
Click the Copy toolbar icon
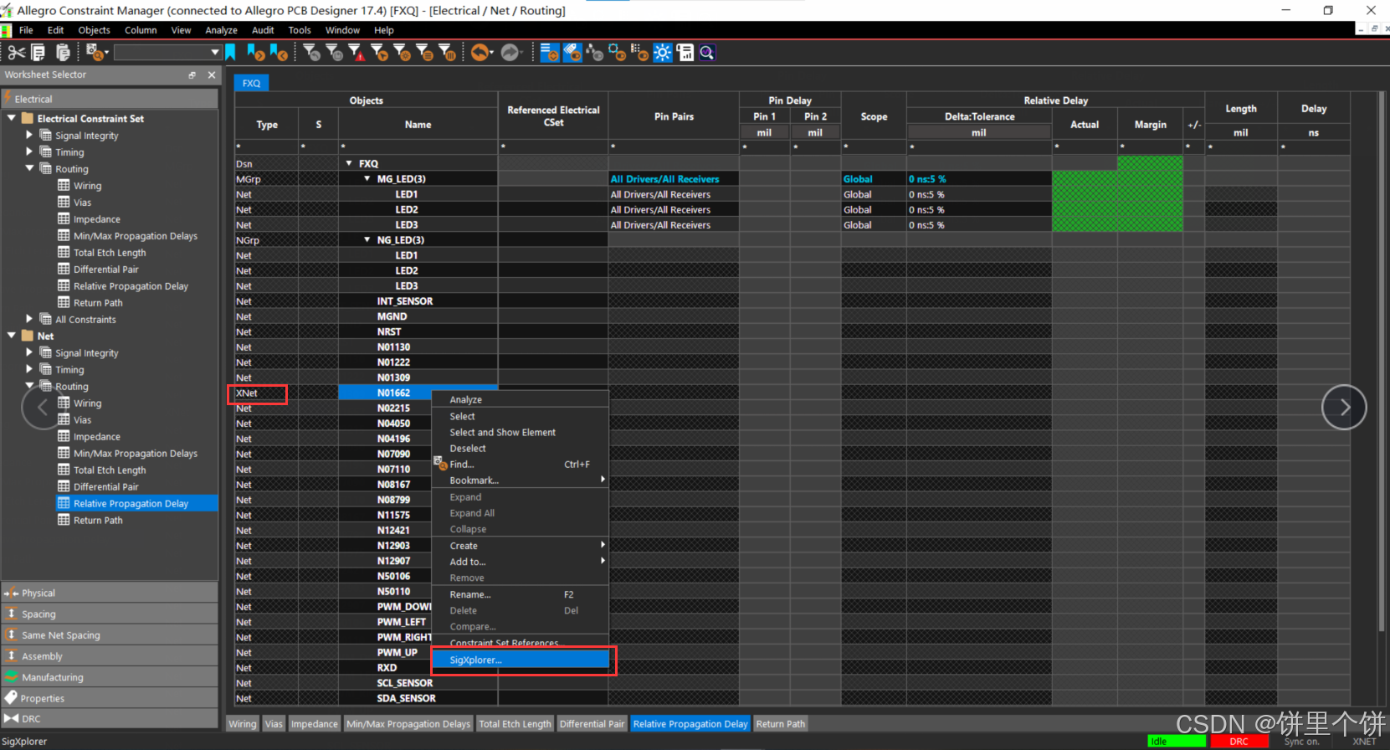[x=38, y=53]
